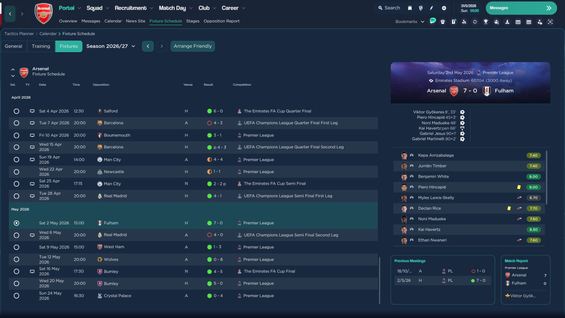Click Myles Lewis-Skelly's 6.70 rating badge
The image size is (565, 318).
click(x=533, y=198)
